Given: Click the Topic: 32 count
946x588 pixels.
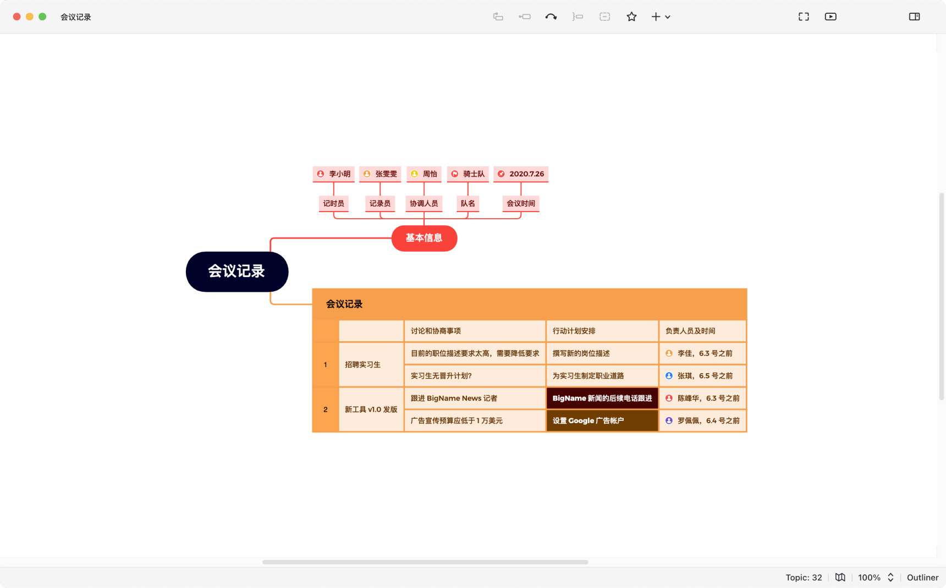Looking at the screenshot, I should coord(804,577).
